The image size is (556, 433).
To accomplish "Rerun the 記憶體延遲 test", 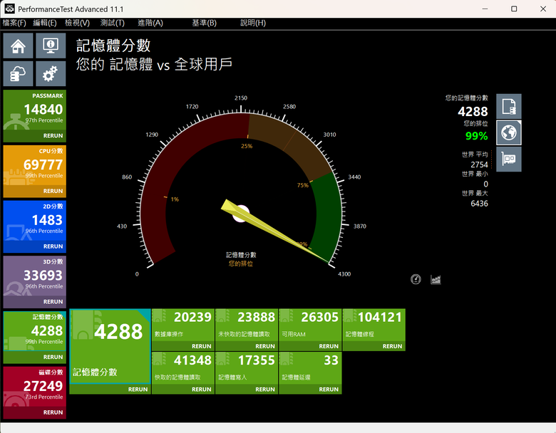I will [329, 389].
